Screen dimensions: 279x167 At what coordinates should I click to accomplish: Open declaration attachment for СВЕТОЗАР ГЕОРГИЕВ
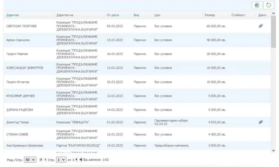(x=261, y=26)
